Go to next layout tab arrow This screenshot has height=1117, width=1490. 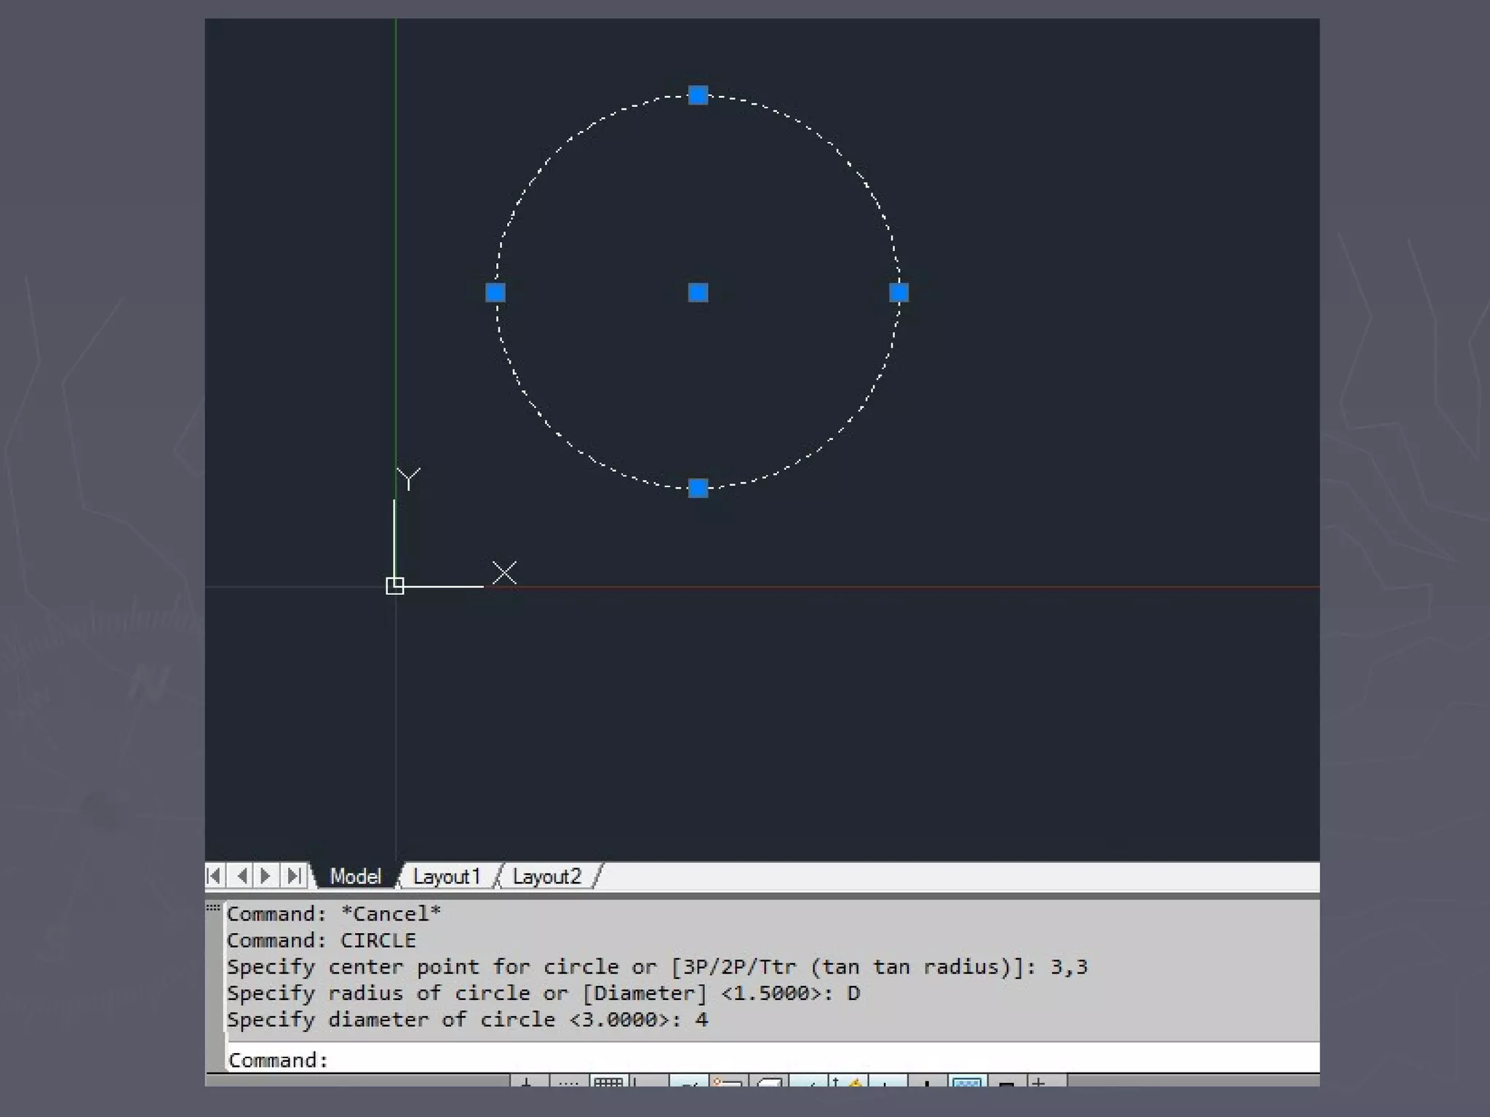(x=266, y=876)
